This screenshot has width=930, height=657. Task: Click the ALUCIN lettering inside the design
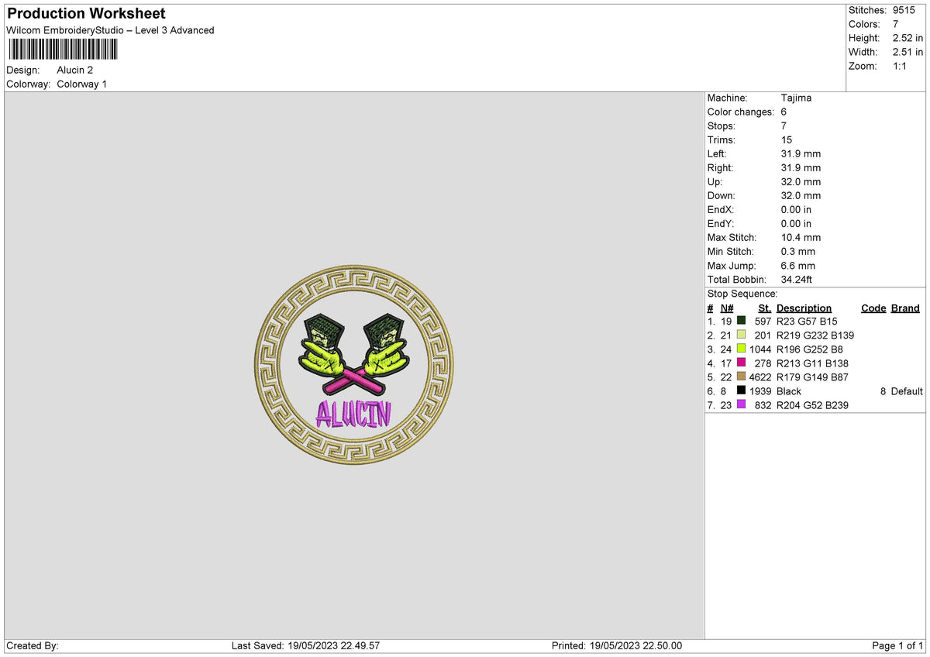pos(355,413)
